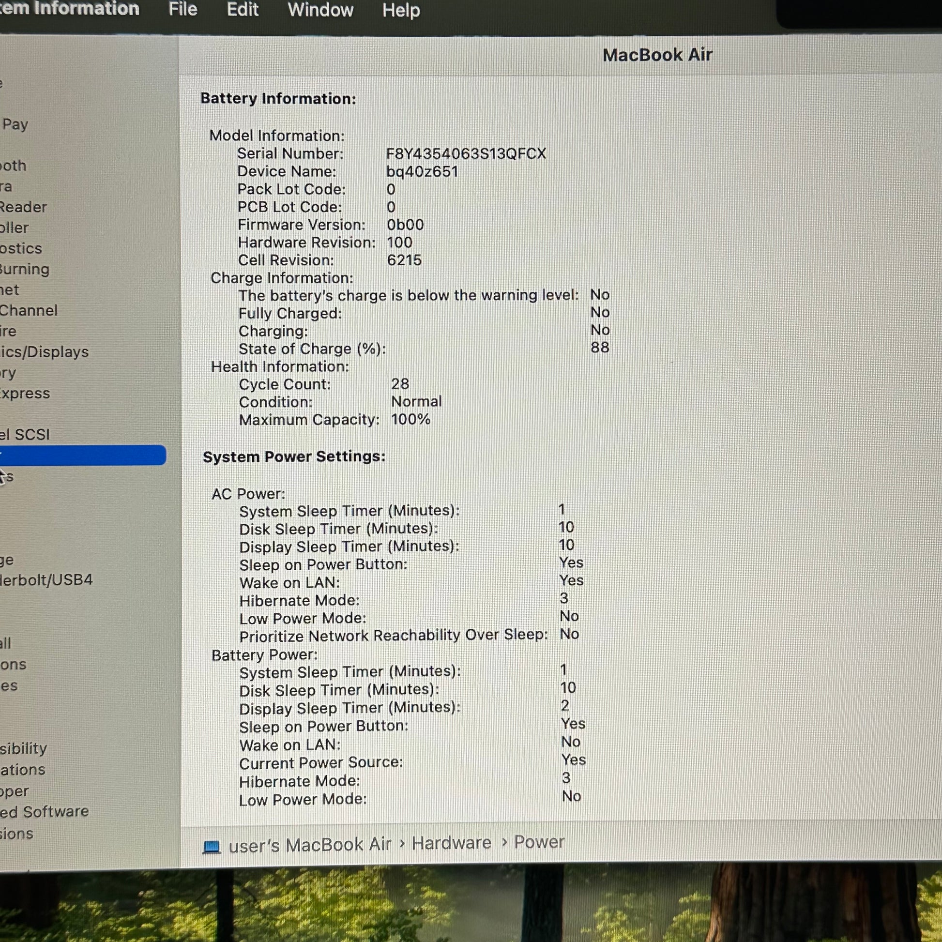Select the Controller sidebar item

click(x=14, y=228)
